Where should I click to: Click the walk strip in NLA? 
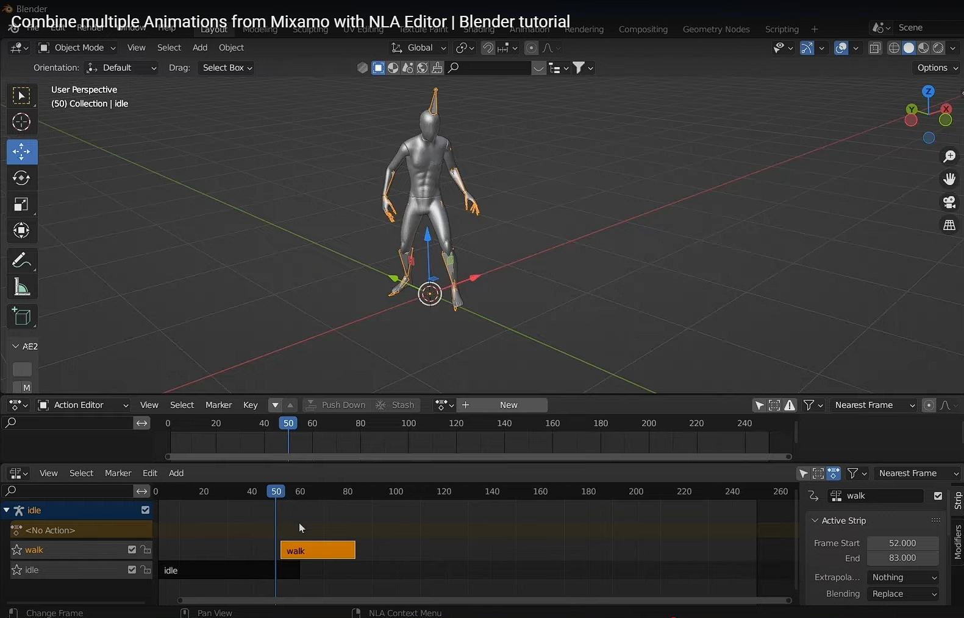318,550
